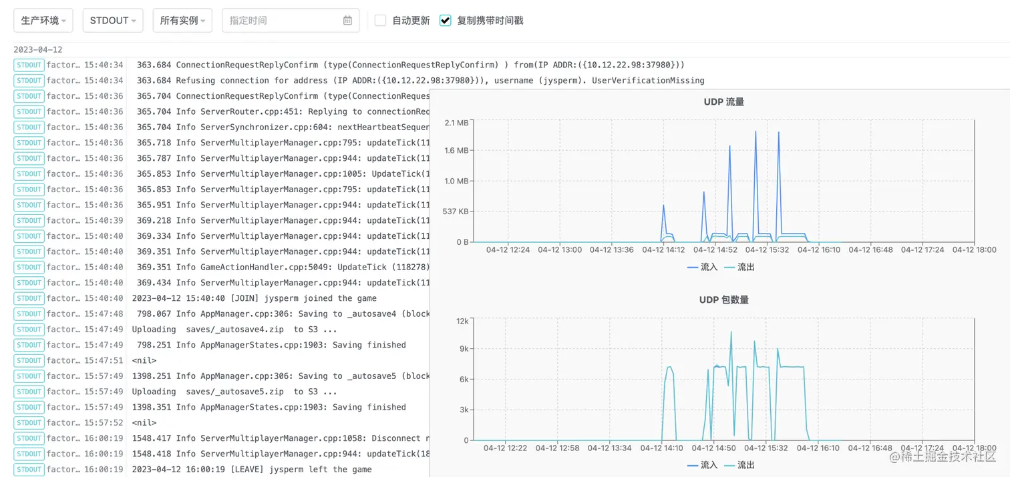Click the 2.1 MB axis label
Screen dimensions: 1010x477
pos(456,123)
